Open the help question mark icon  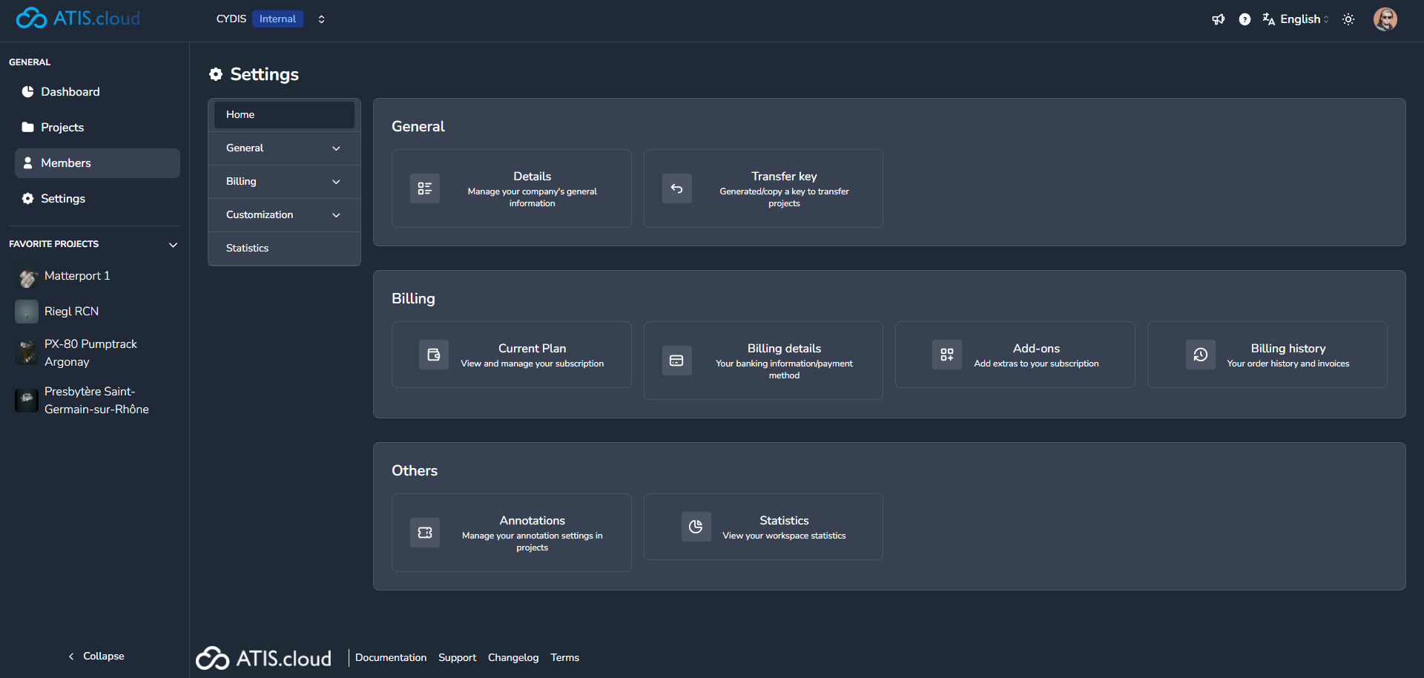pos(1245,19)
